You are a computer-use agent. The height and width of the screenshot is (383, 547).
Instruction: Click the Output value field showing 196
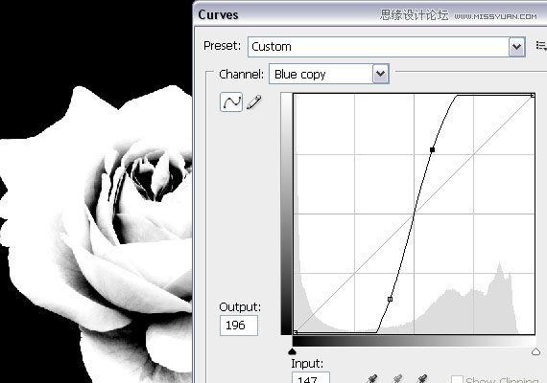point(239,326)
